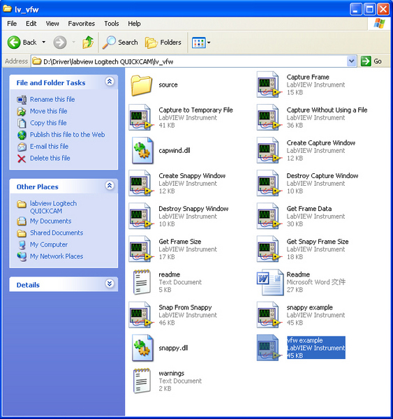
Task: Click E-mail this file
Action: pos(49,147)
